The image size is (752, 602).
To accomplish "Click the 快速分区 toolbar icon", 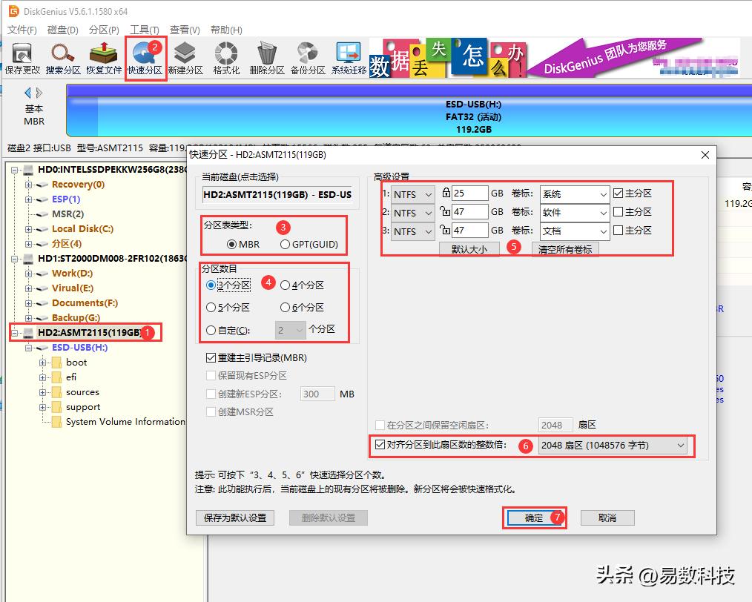I will pos(145,58).
